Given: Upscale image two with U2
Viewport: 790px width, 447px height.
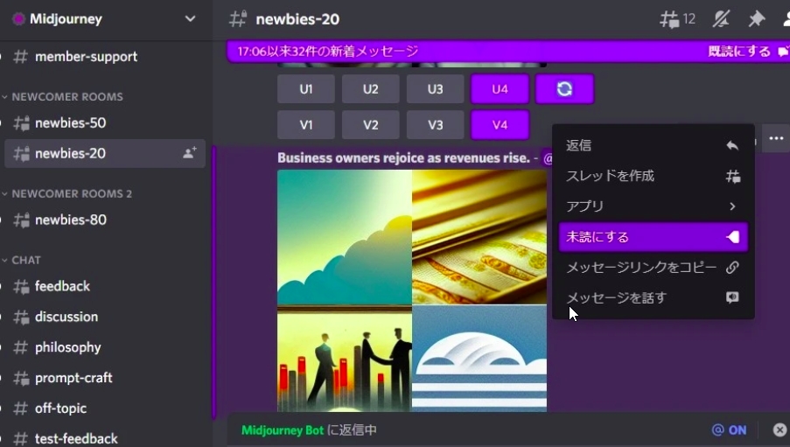Looking at the screenshot, I should pyautogui.click(x=370, y=89).
